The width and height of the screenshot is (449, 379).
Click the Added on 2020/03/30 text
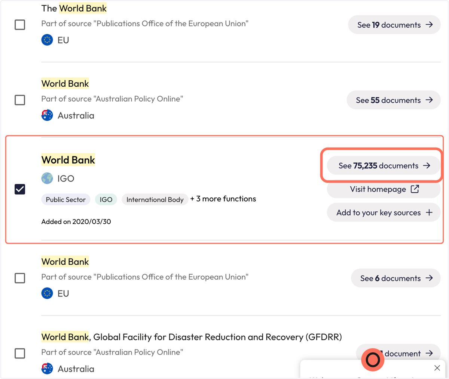[76, 222]
